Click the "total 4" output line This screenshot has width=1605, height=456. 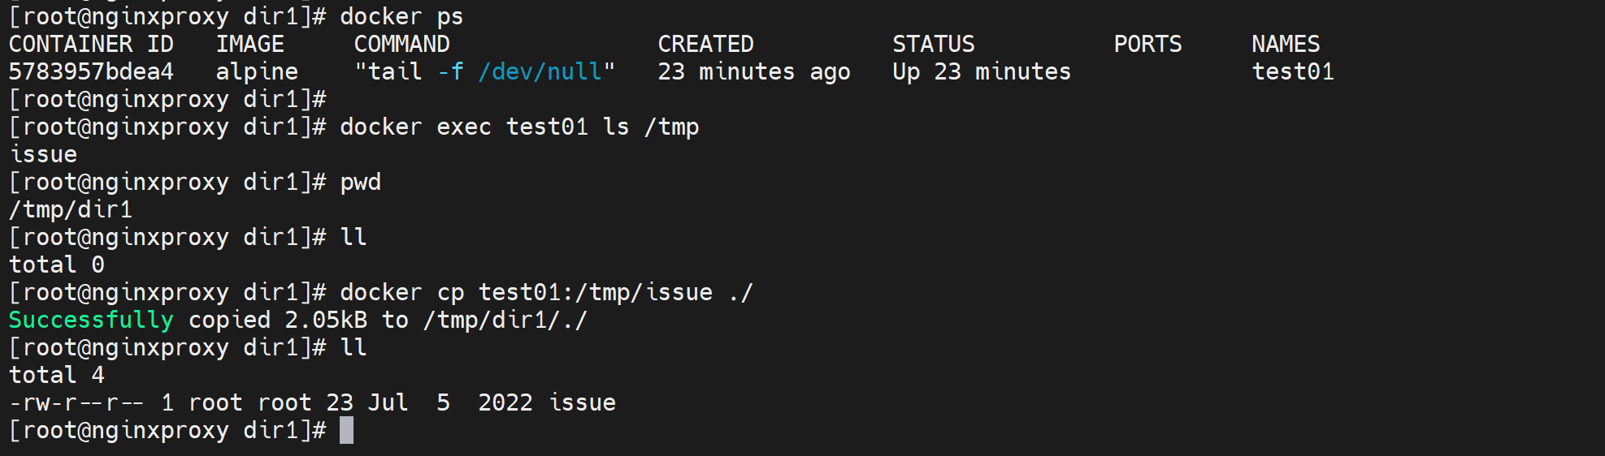[x=57, y=375]
